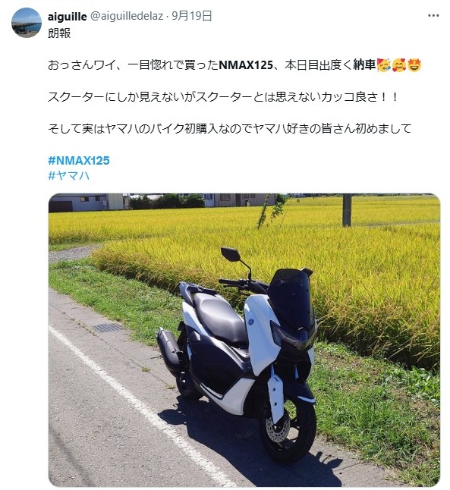Click the bold NMAX125 text in the tweet
The height and width of the screenshot is (490, 450).
246,65
